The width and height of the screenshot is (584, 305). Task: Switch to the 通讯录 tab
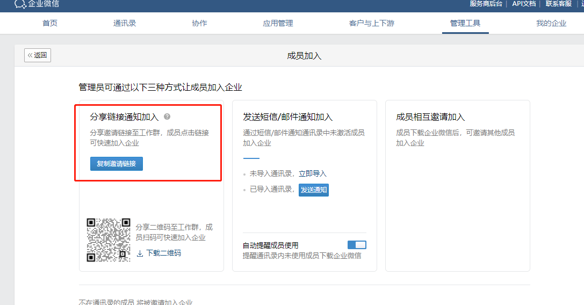pos(125,23)
